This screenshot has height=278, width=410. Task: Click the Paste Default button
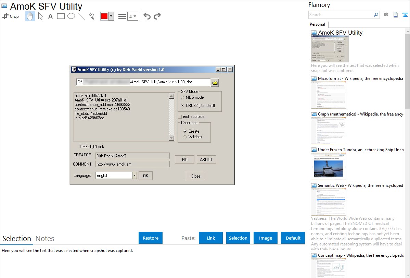(293, 238)
